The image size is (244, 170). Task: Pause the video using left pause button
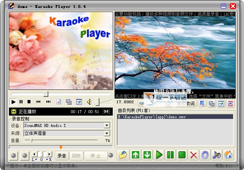pyautogui.click(x=21, y=102)
